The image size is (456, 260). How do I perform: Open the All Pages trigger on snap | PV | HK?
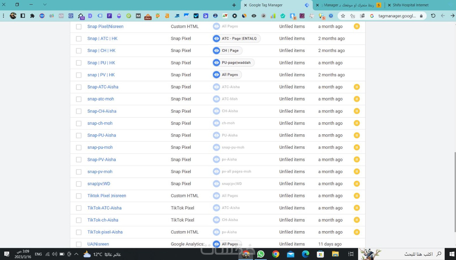point(227,75)
